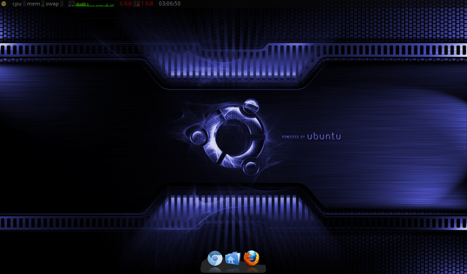This screenshot has width=467, height=274.
Task: Select the red upload rate indicator bar
Action: click(137, 4)
